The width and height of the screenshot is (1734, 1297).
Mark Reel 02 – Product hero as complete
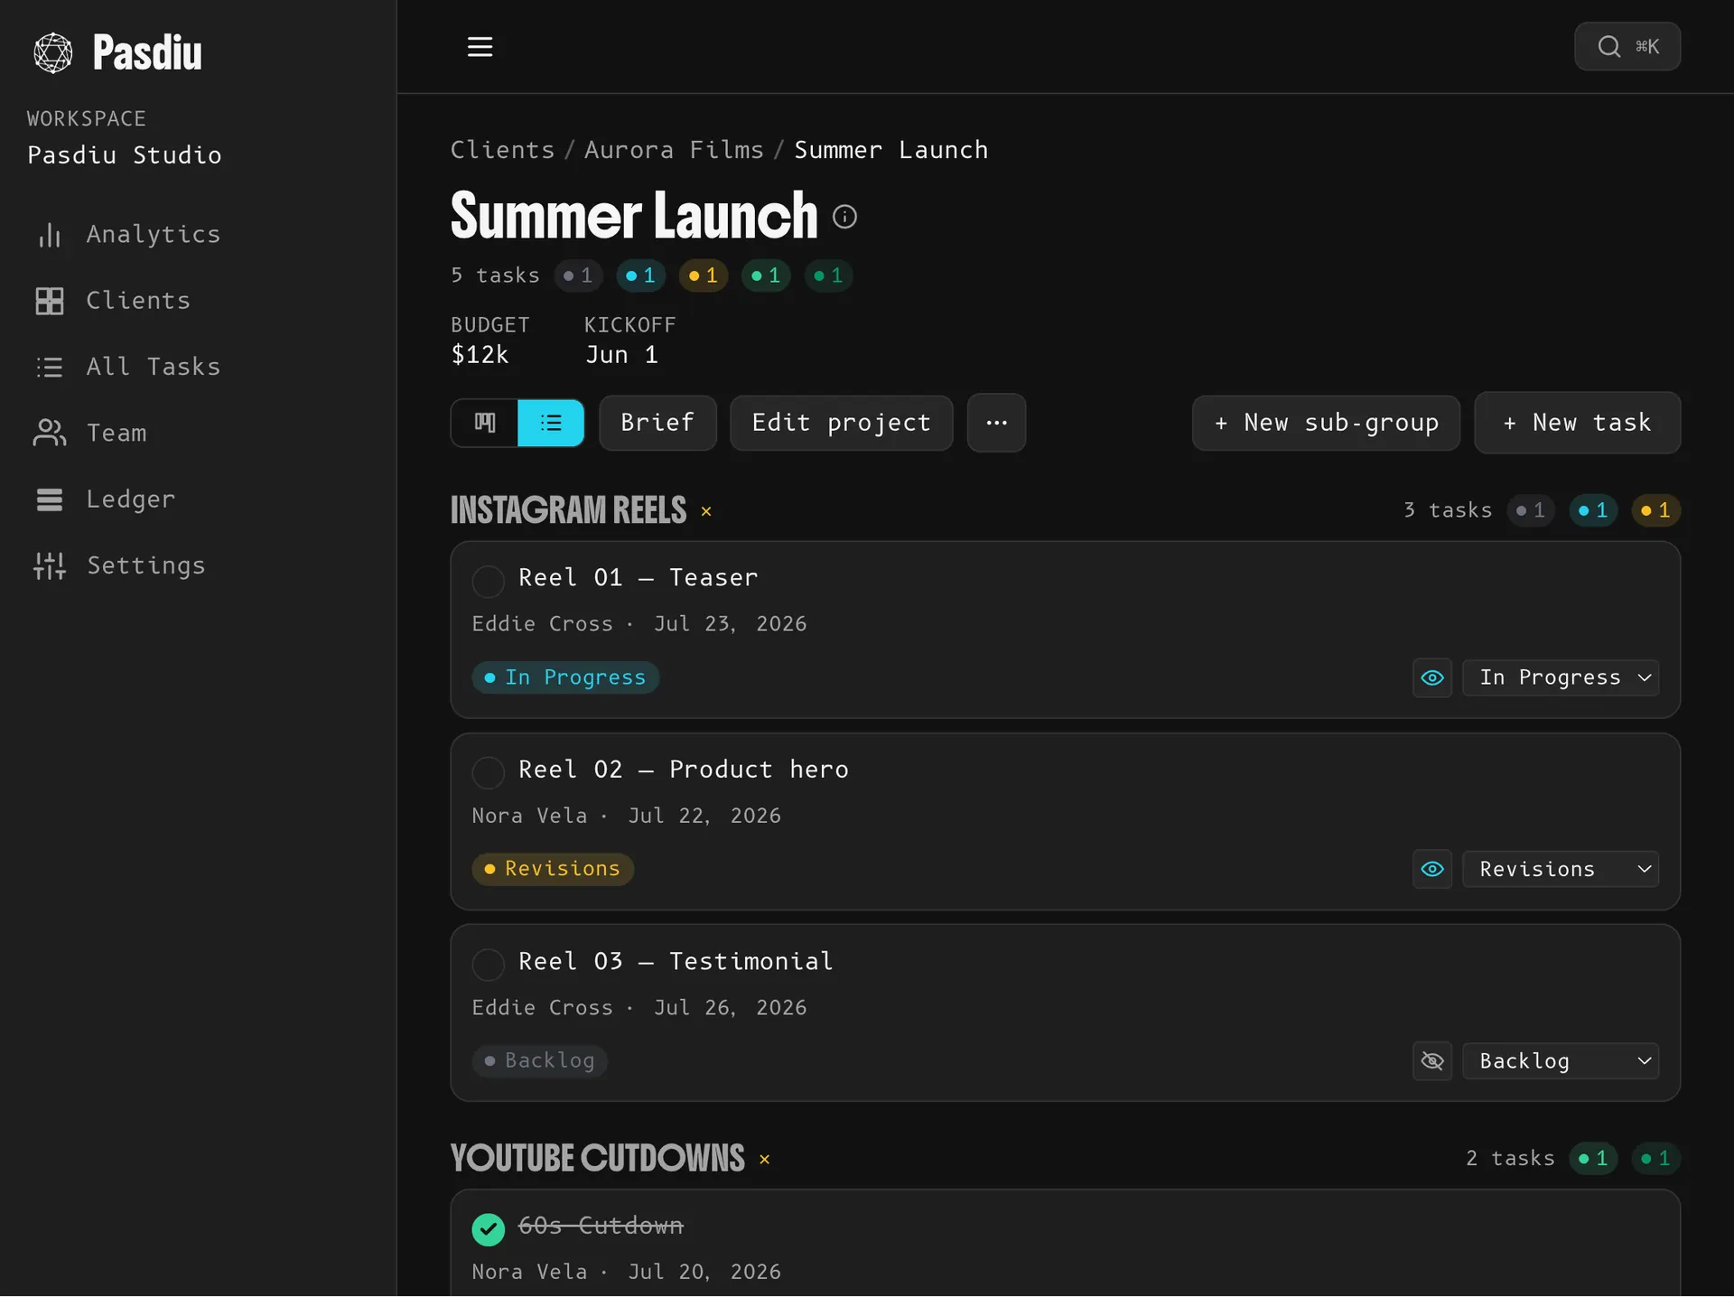(x=489, y=772)
